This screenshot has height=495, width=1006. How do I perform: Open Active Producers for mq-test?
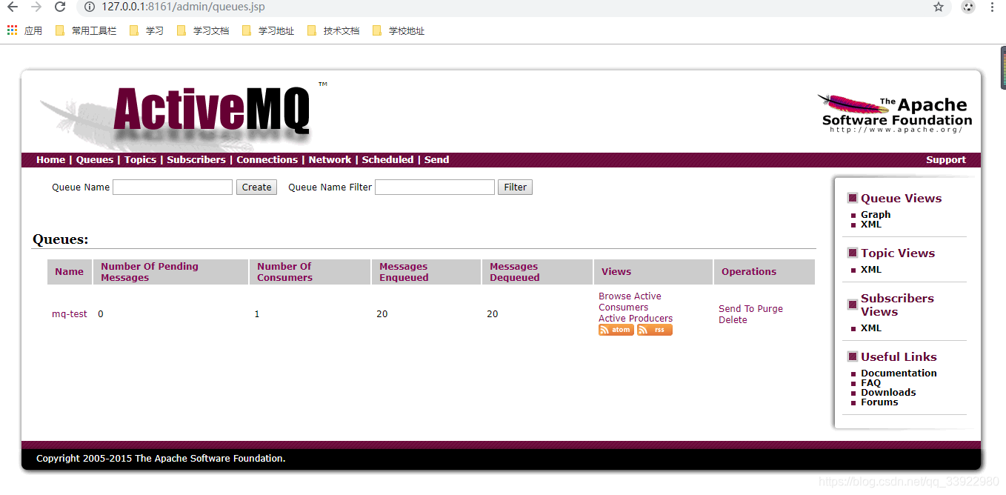tap(636, 319)
